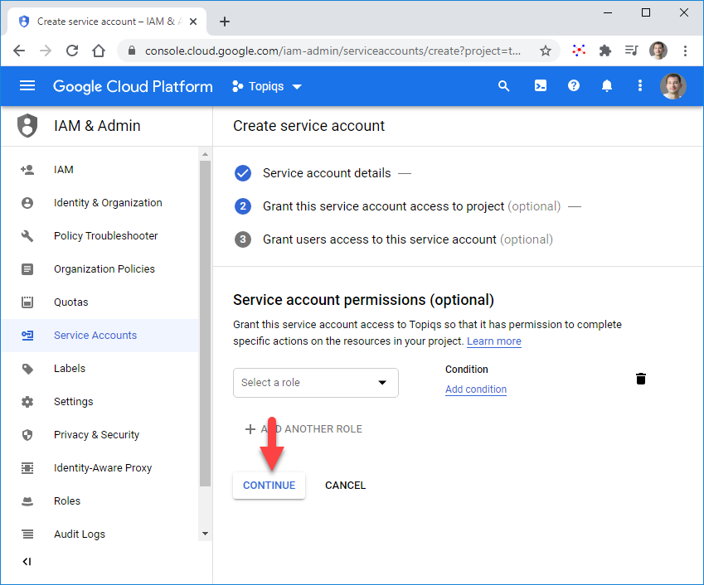Click the browser address bar
Image resolution: width=704 pixels, height=585 pixels.
click(332, 51)
